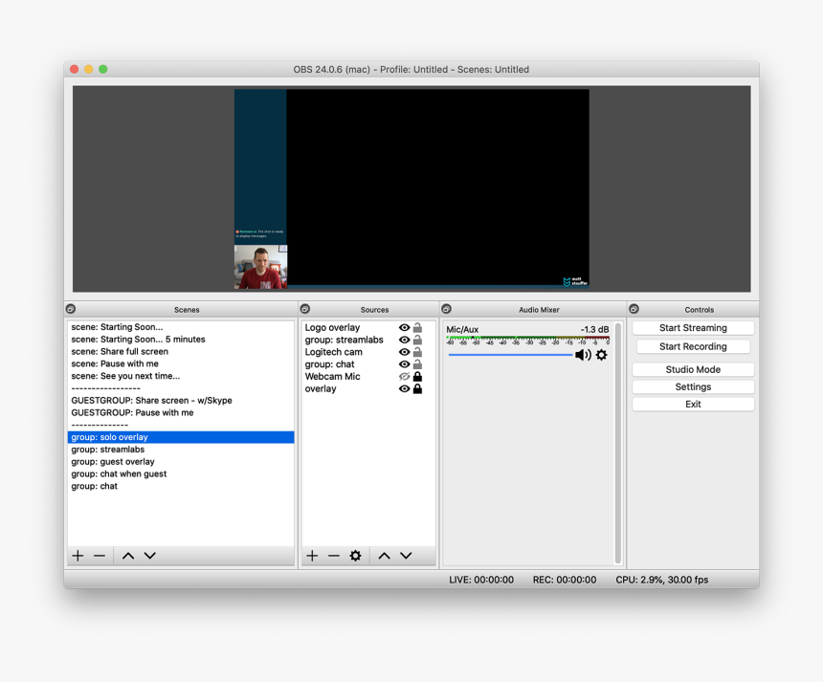Move source up with arrow icon

[384, 556]
